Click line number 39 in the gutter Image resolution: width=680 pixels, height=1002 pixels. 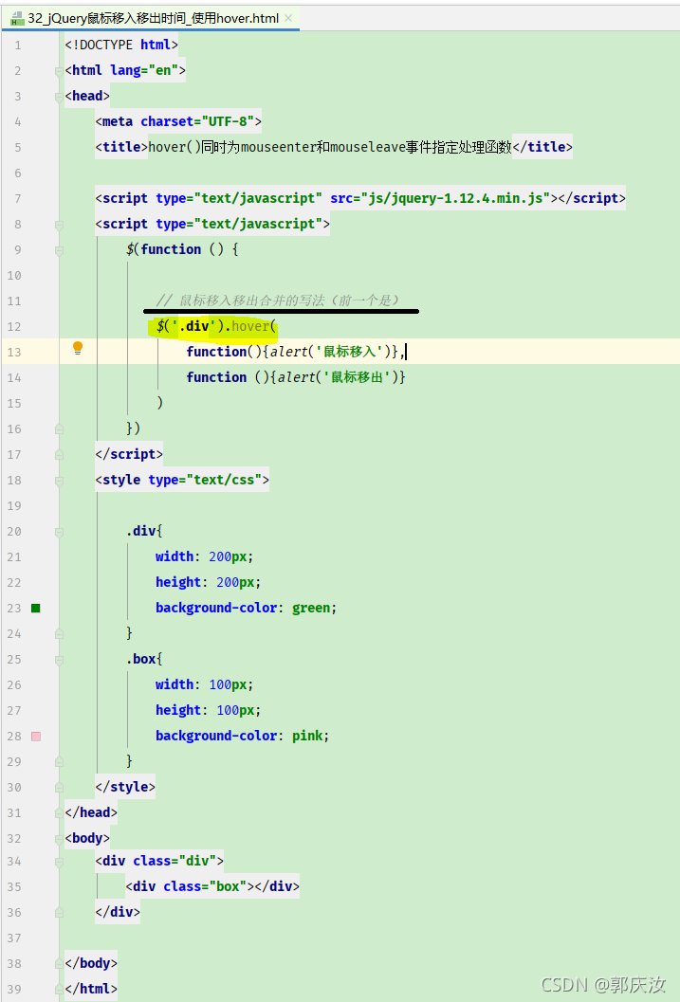pos(14,990)
